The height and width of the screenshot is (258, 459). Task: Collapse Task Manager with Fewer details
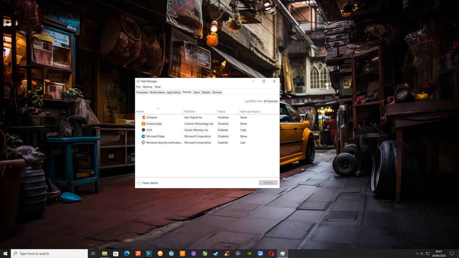tap(147, 183)
